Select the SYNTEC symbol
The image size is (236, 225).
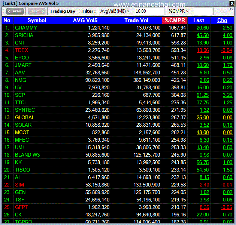point(25,110)
